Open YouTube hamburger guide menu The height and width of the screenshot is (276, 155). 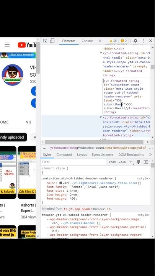[7, 45]
